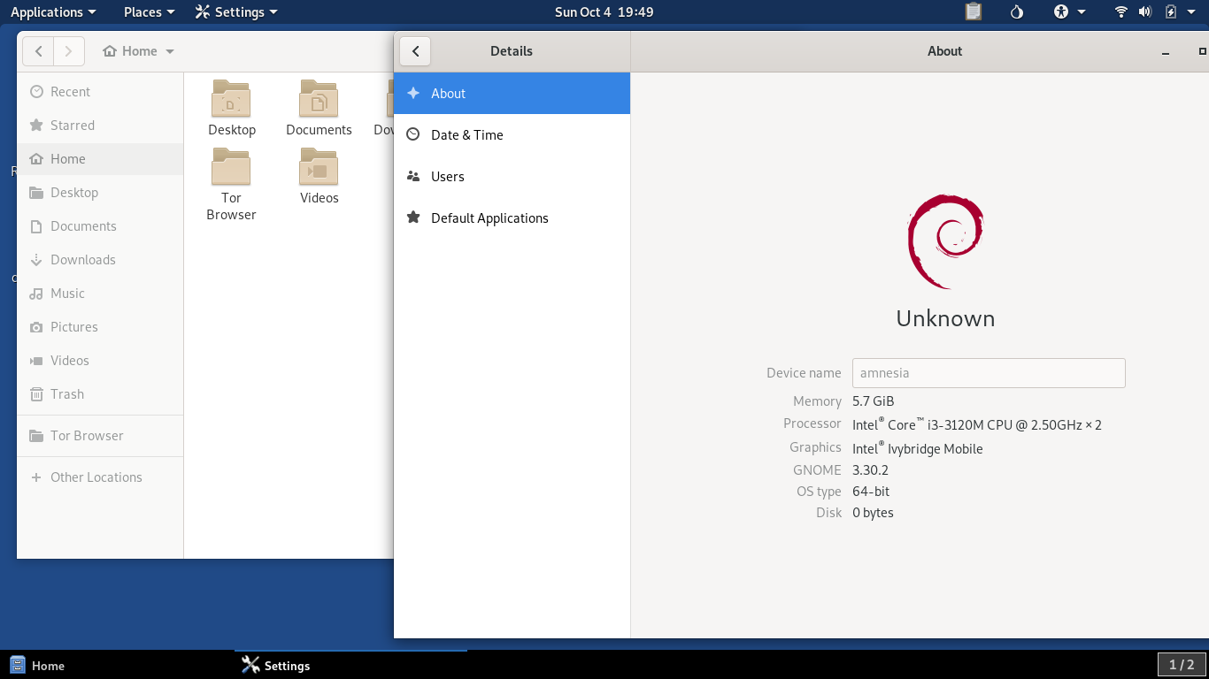Open the Applications menu in top bar
Viewport: 1209px width, 679px height.
pos(53,11)
